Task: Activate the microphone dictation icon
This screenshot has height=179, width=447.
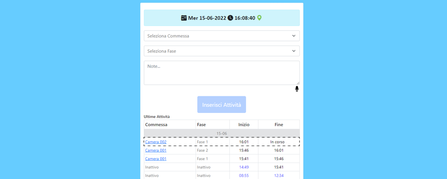Action: pyautogui.click(x=297, y=89)
